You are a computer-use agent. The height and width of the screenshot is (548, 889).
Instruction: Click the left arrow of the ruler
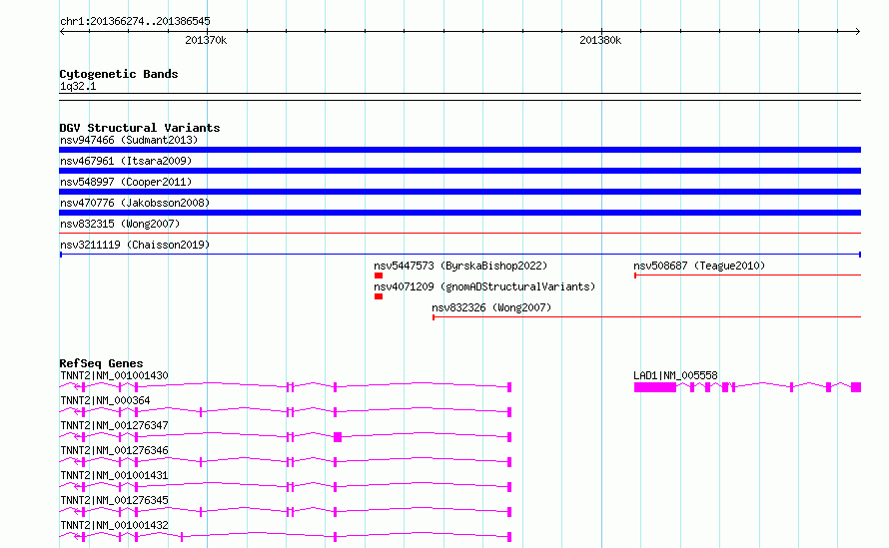(62, 32)
